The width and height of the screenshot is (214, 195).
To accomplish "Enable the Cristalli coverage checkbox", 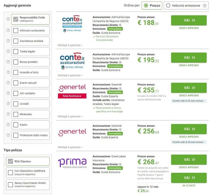I will 16,104.
